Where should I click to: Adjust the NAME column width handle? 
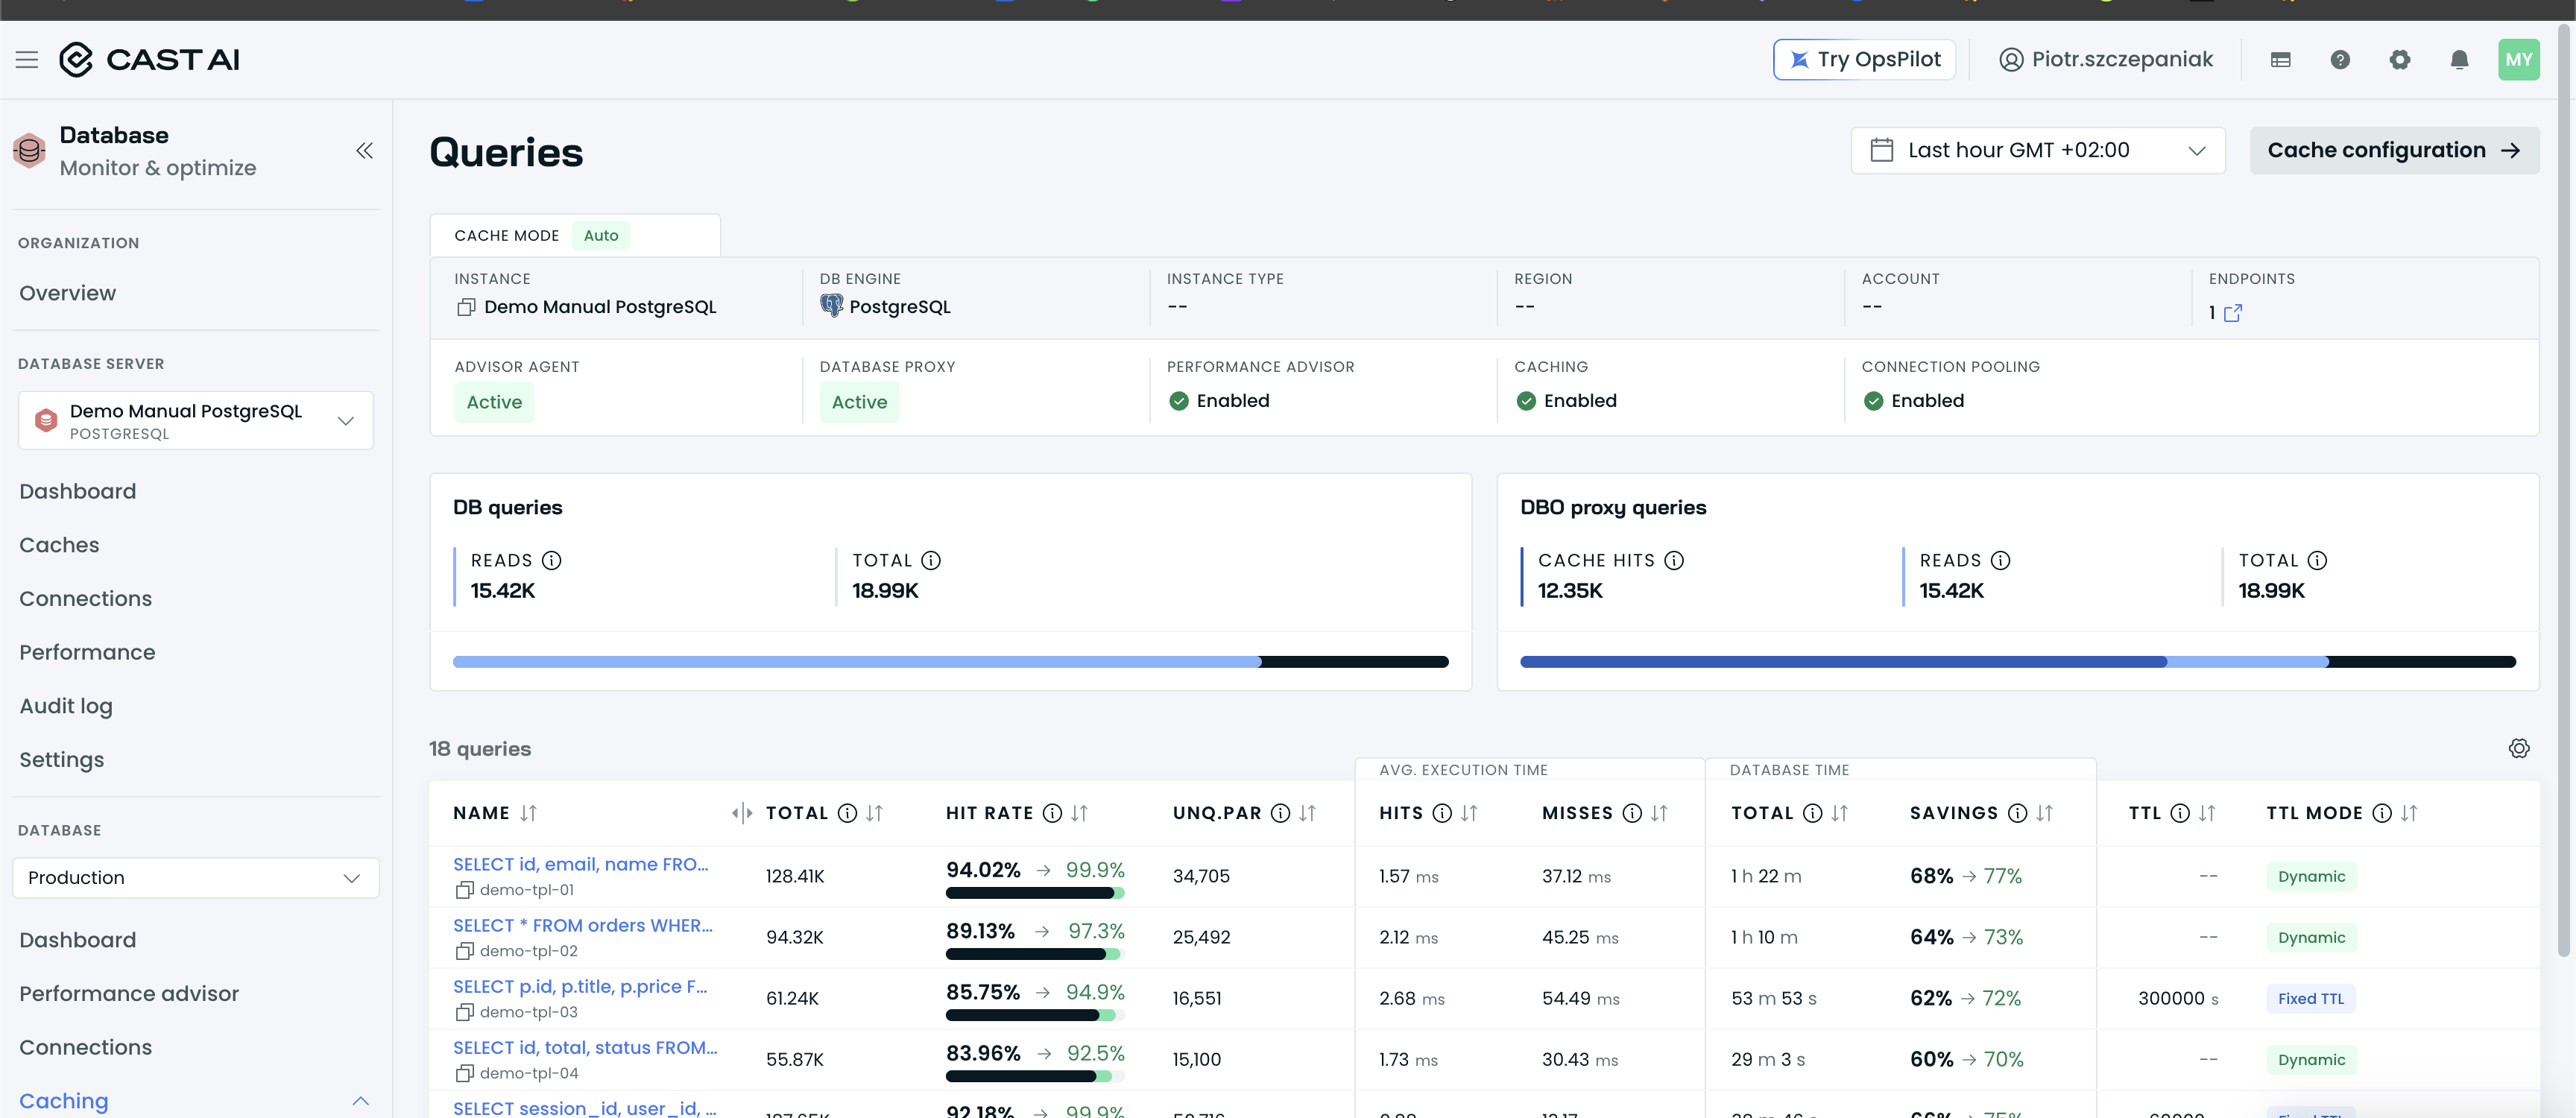click(741, 813)
